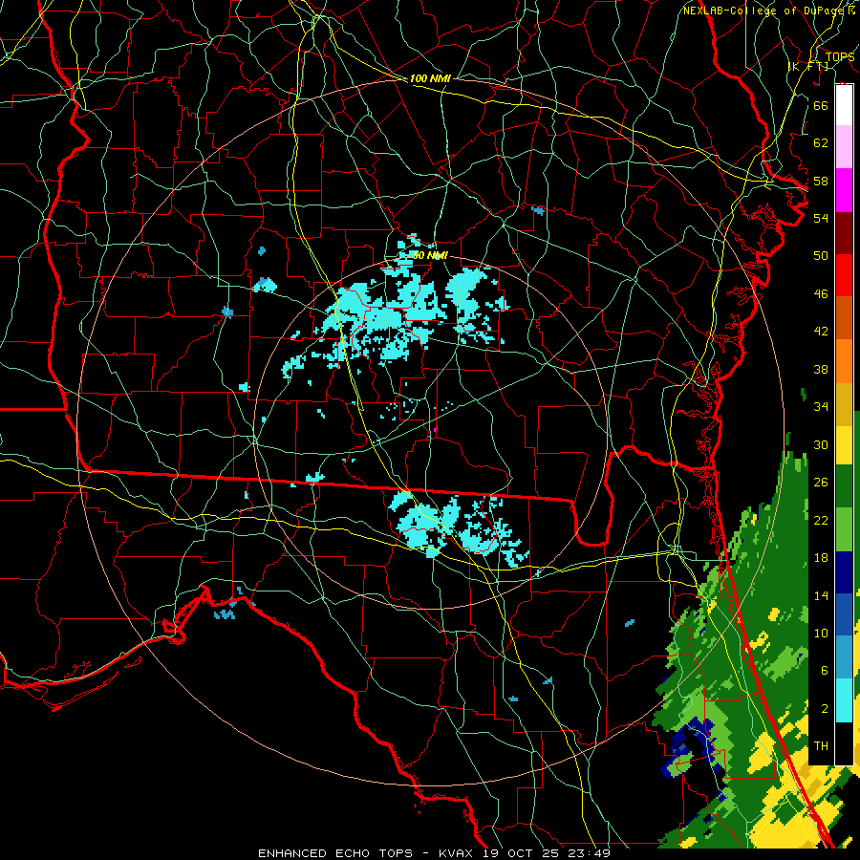Select the '14' legend value

coord(821,595)
